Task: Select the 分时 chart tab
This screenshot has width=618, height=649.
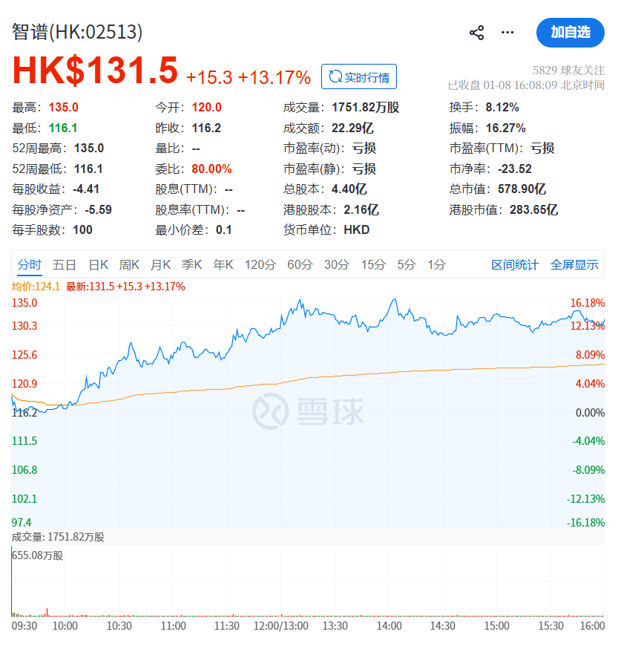Action: click(30, 264)
